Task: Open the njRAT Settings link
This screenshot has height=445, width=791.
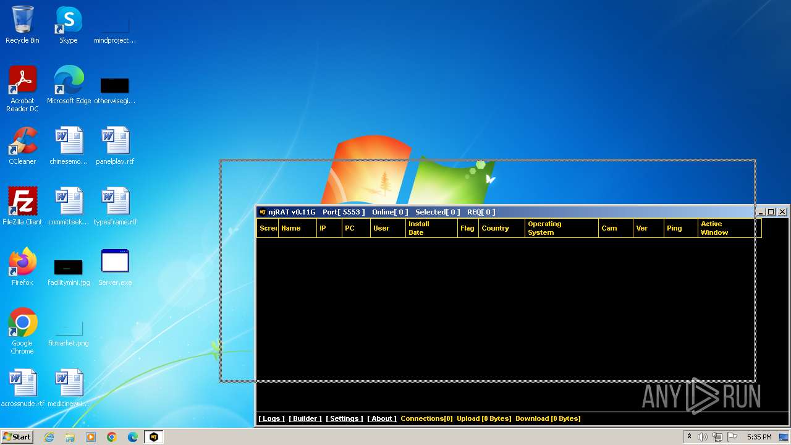Action: (x=344, y=418)
